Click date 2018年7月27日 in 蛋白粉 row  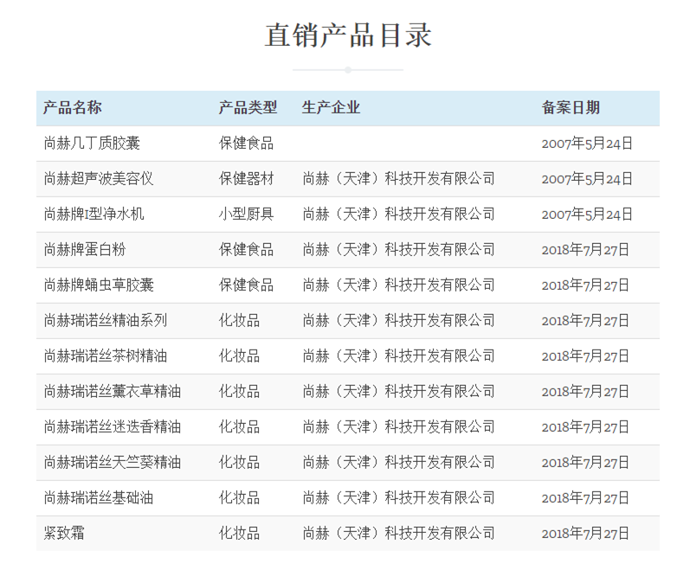pyautogui.click(x=585, y=250)
